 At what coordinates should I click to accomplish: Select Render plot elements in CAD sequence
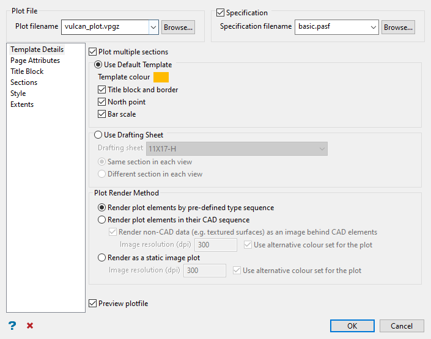point(102,220)
